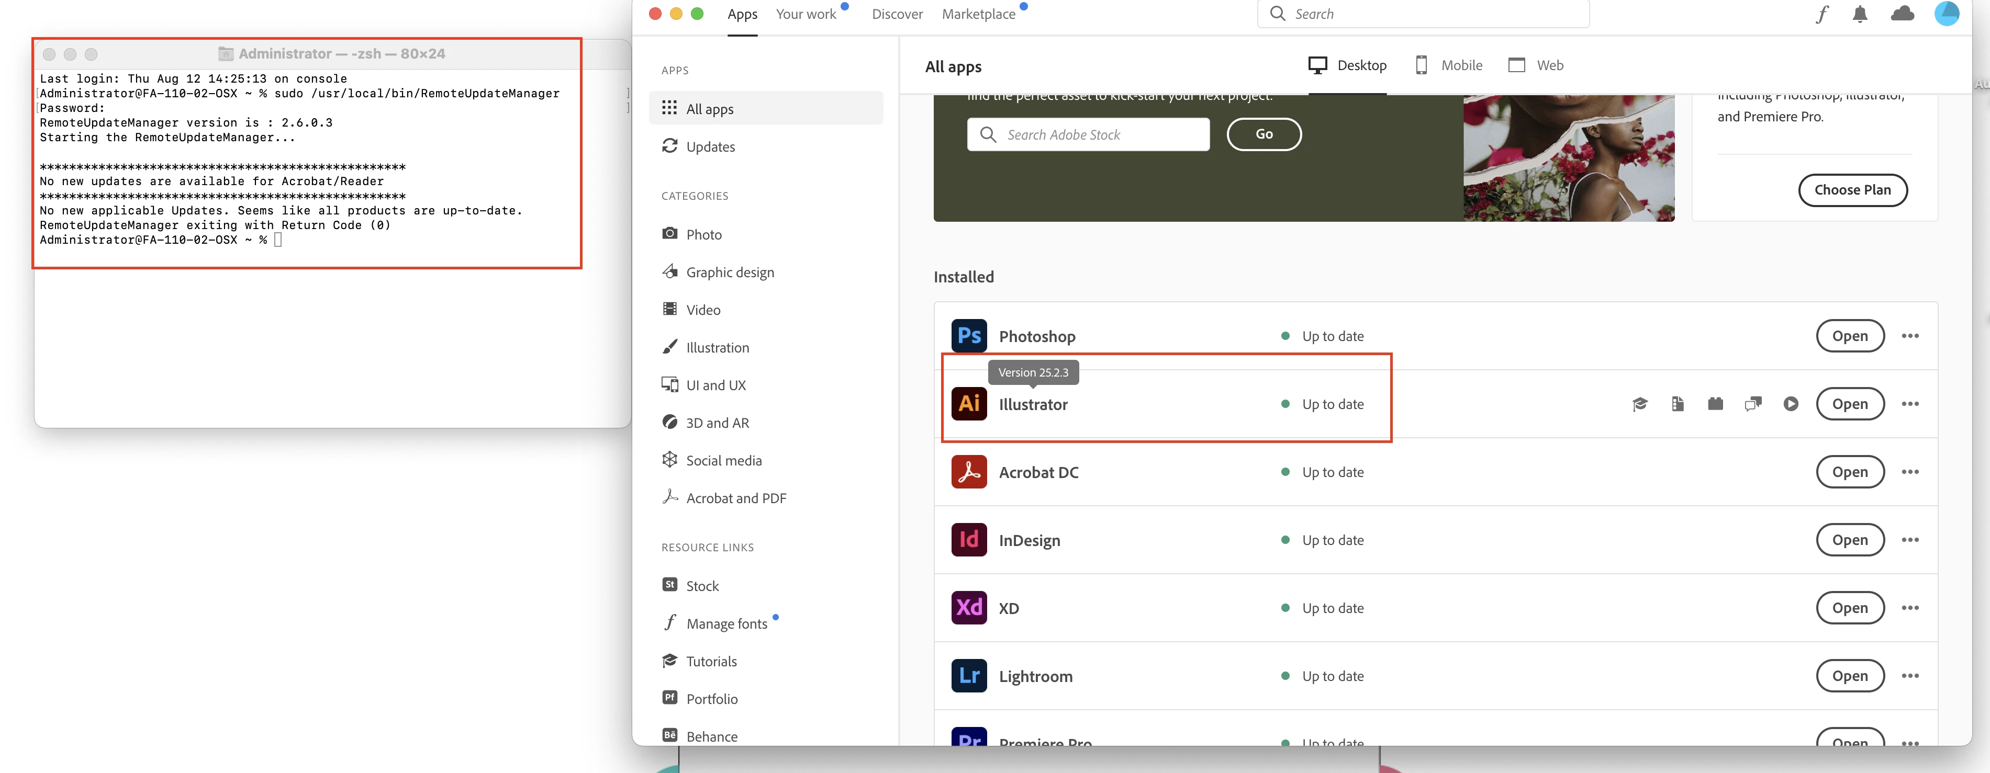Screen dimensions: 1990x773
Task: Click the Adobe Stock banner photo
Action: pyautogui.click(x=1568, y=157)
